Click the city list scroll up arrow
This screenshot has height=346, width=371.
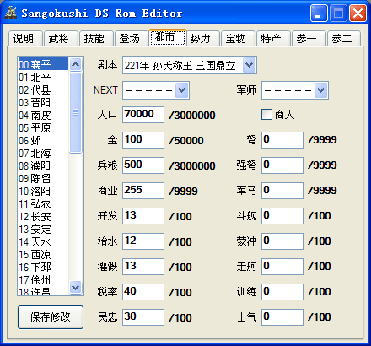(75, 65)
